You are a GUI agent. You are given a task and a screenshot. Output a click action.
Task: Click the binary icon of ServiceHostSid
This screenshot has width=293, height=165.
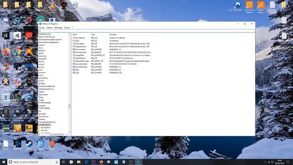(74, 64)
